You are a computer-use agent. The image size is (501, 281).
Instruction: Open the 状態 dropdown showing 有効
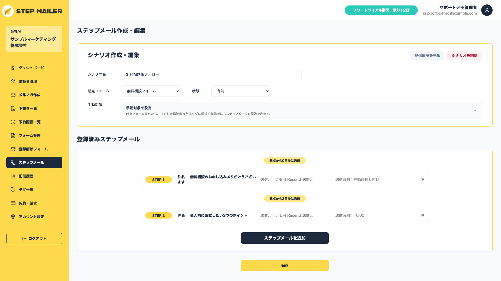[x=241, y=91]
